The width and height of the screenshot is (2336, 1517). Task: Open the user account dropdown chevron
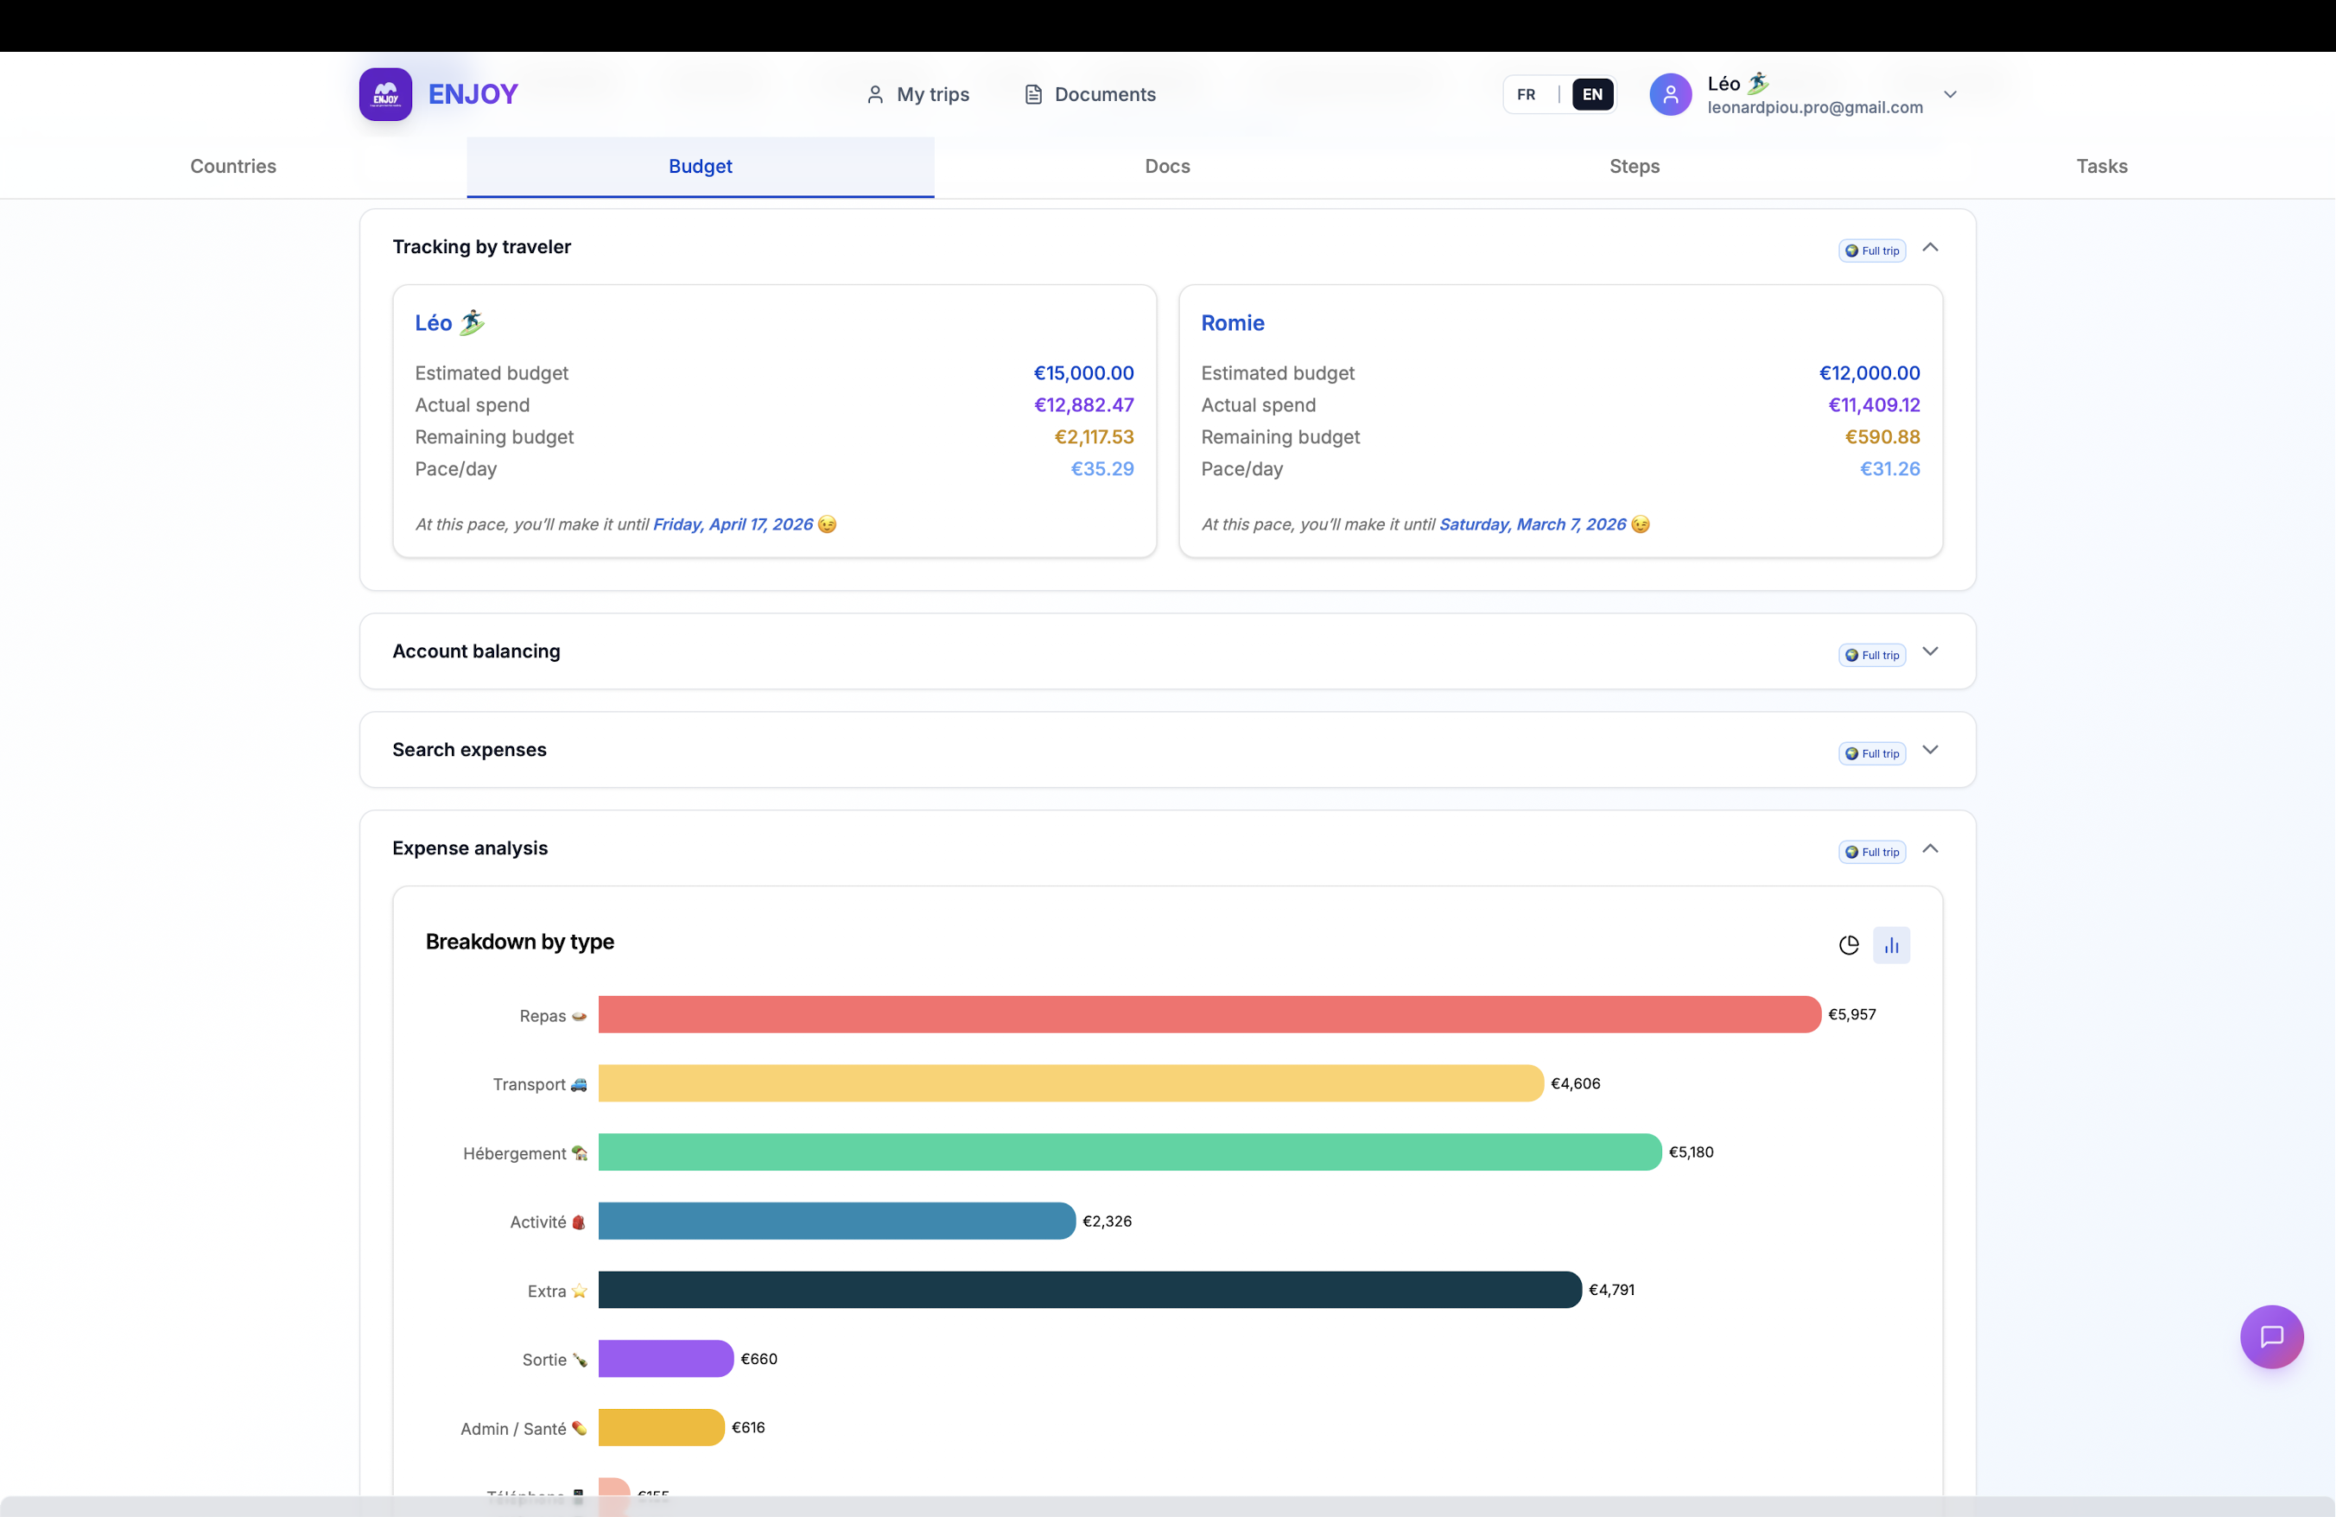click(x=1949, y=94)
